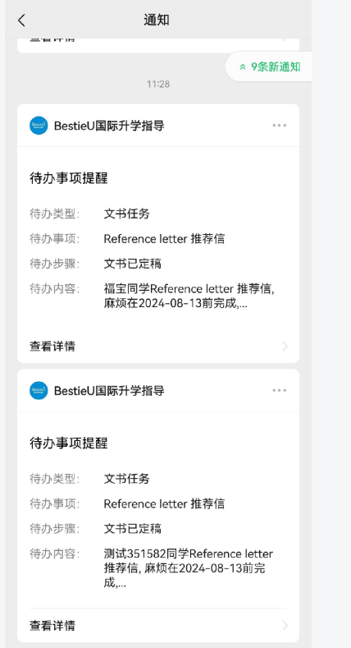Tap the up-arrows icon in new notifications pill
Screen dimensions: 351x648
[243, 67]
